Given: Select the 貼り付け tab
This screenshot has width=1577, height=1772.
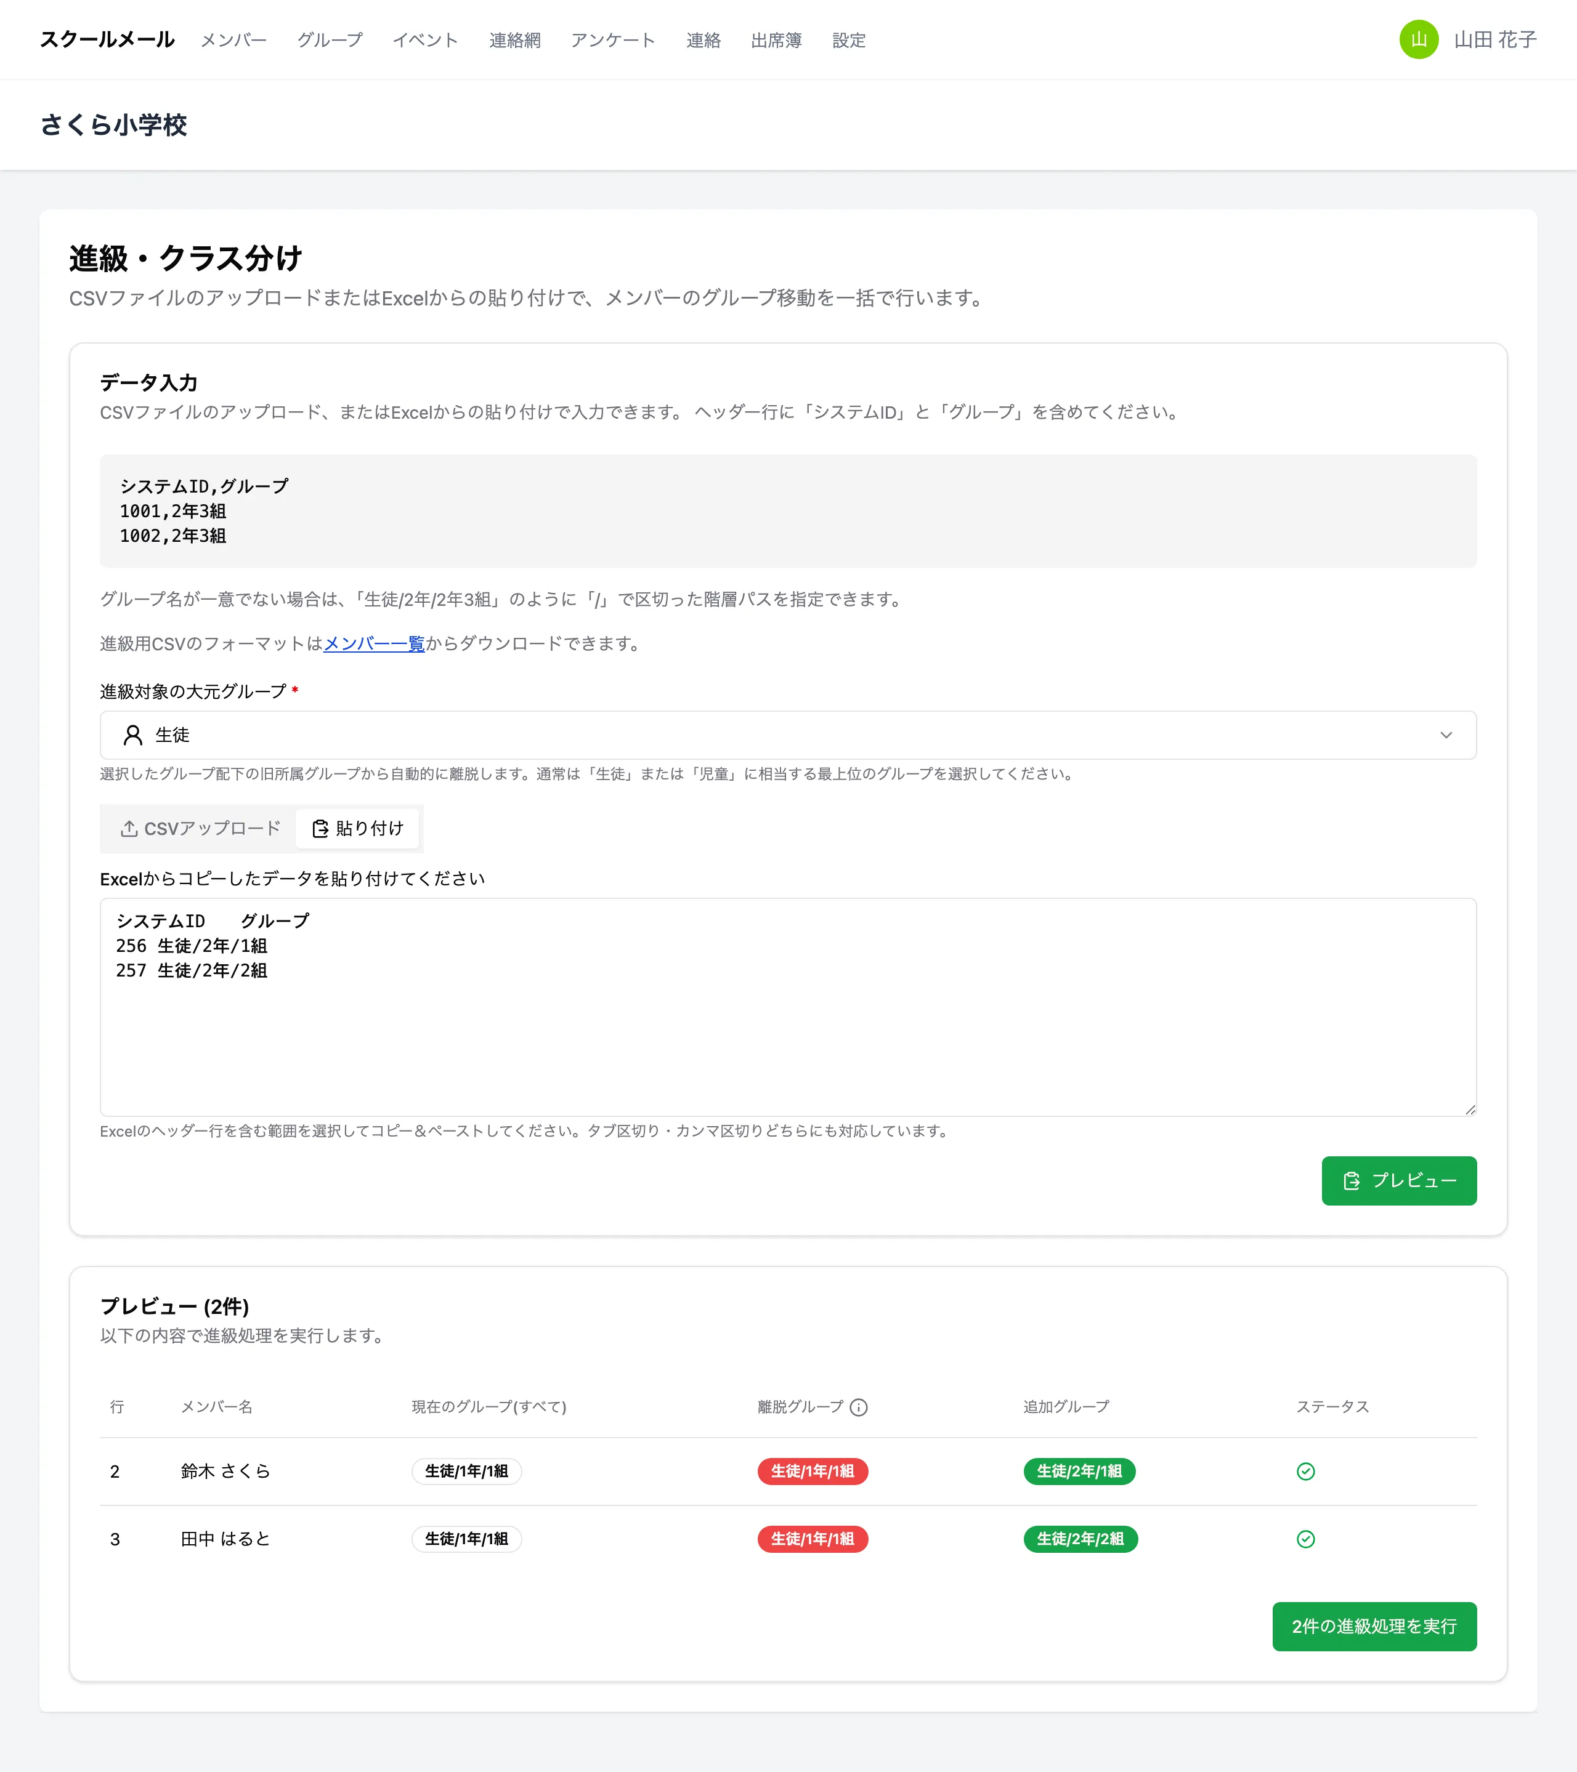Looking at the screenshot, I should (x=357, y=829).
